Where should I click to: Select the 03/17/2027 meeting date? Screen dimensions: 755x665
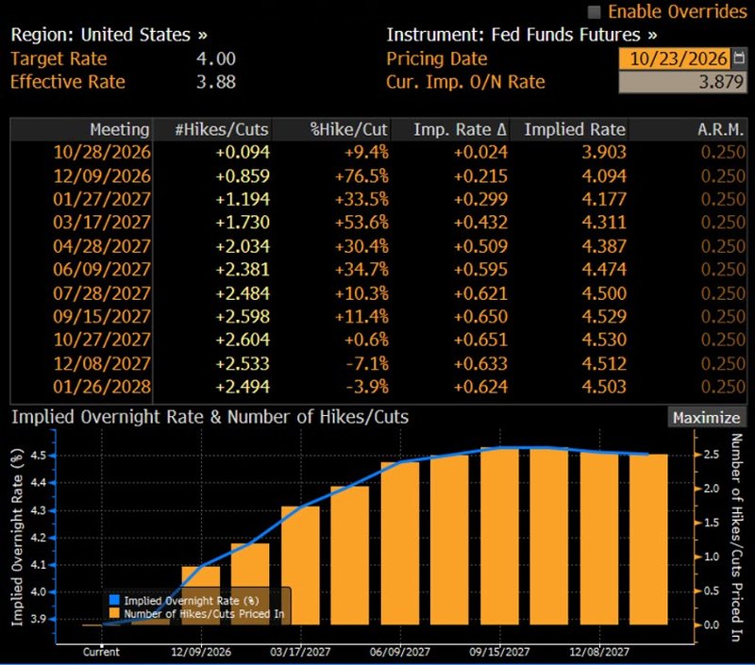click(102, 223)
